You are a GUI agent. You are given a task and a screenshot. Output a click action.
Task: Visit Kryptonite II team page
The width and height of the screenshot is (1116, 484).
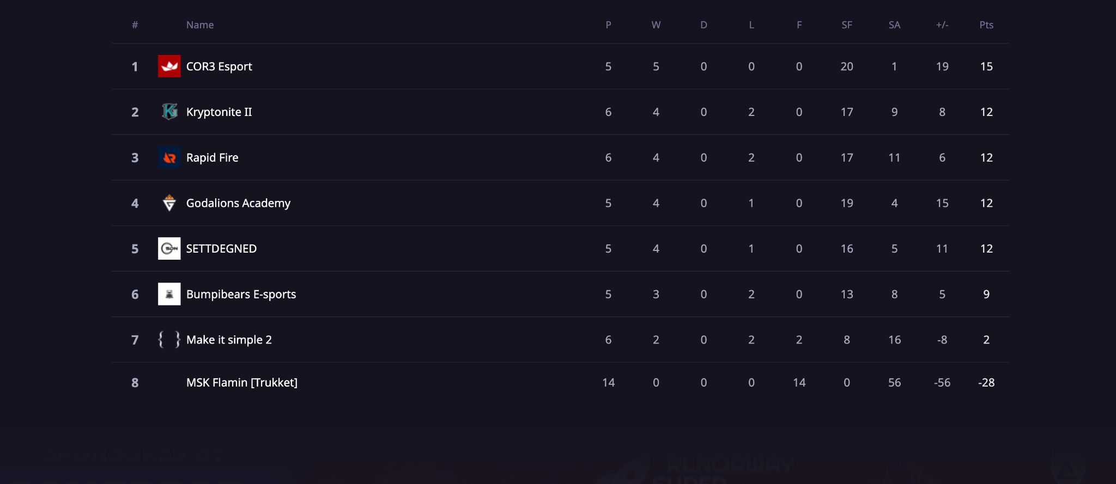(219, 112)
